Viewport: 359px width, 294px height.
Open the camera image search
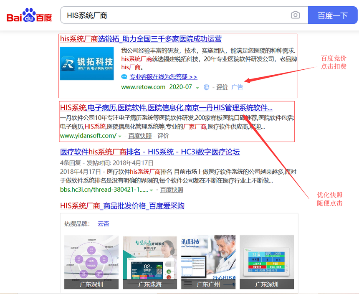point(296,15)
